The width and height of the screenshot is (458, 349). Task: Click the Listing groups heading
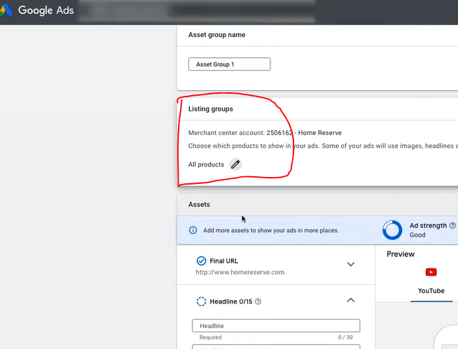coord(210,109)
